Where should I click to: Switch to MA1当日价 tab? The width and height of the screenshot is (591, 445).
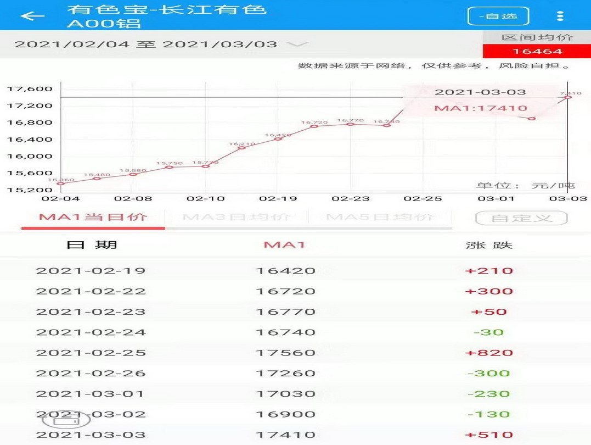click(93, 217)
